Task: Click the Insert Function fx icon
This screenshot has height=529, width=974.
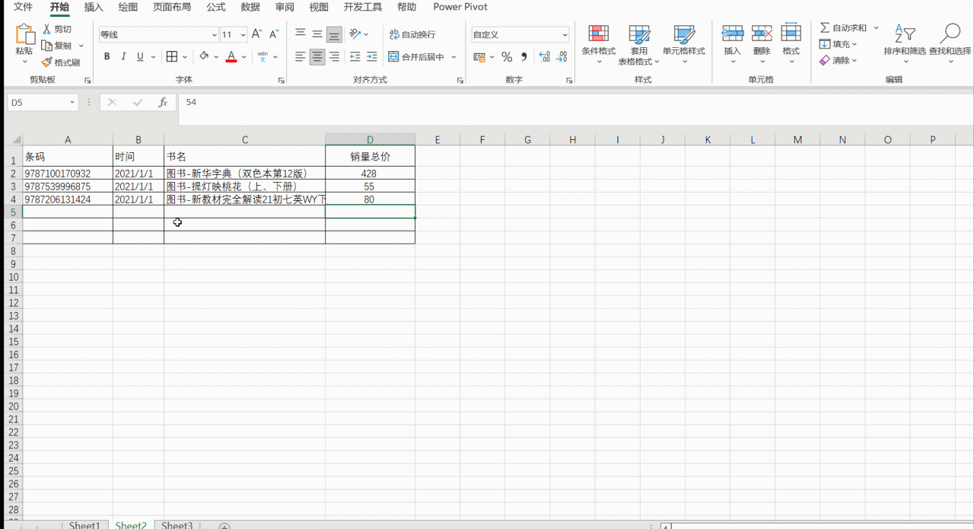Action: coord(162,102)
